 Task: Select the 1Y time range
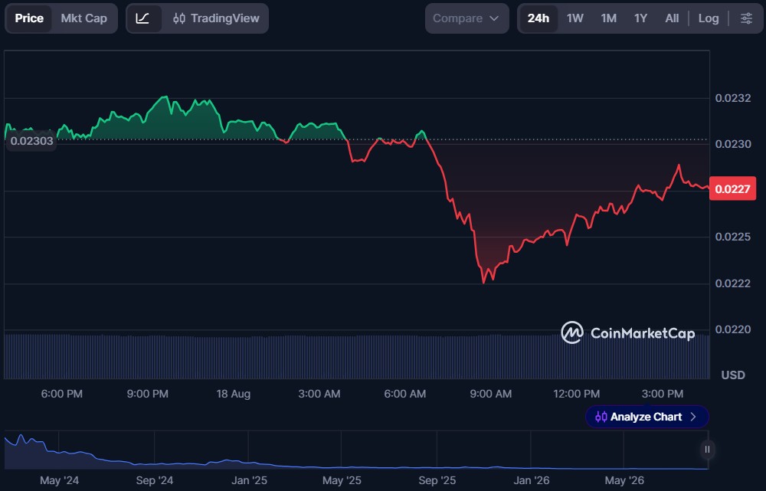tap(640, 18)
